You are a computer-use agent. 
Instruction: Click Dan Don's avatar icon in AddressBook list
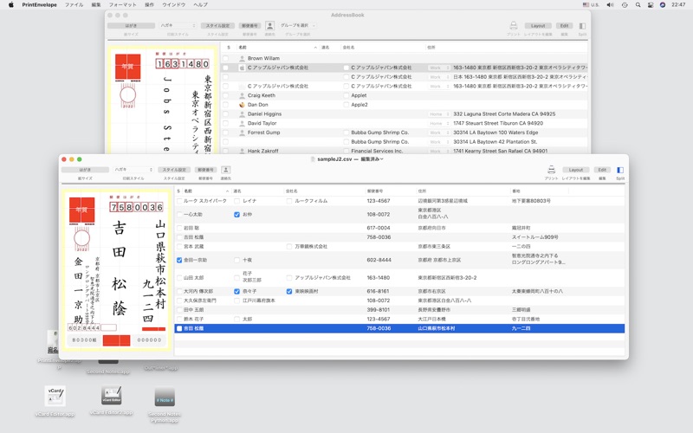pos(242,105)
